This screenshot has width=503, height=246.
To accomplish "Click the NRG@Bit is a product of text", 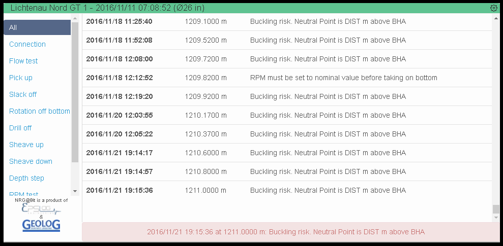I will point(41,200).
